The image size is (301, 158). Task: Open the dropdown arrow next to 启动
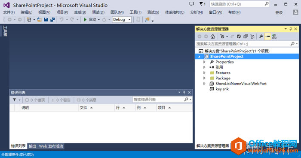(99, 20)
